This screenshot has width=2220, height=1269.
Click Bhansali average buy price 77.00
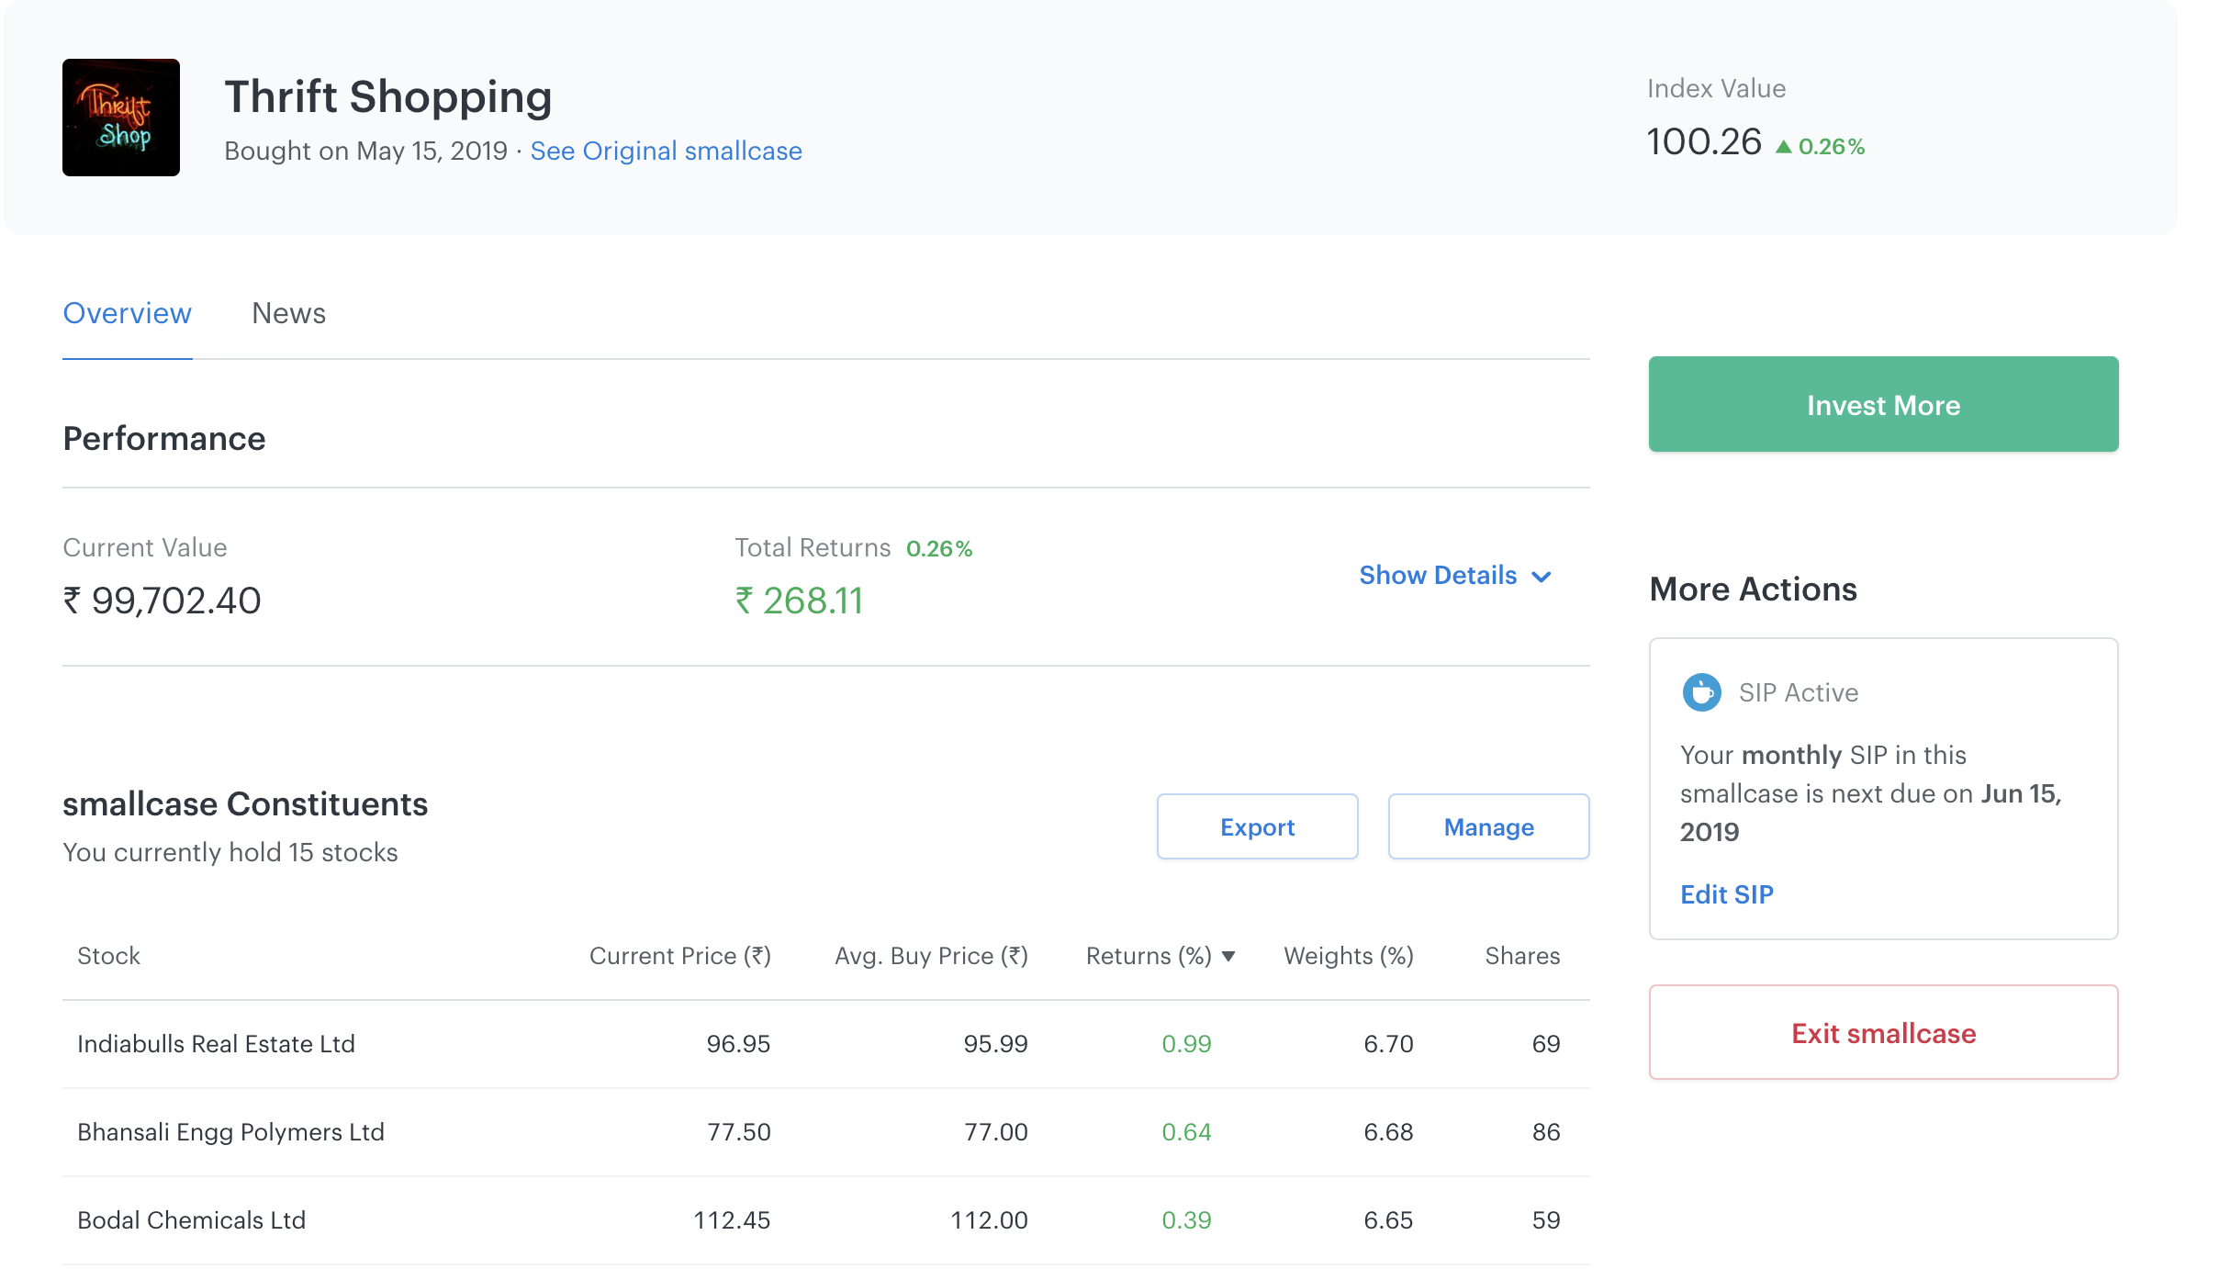(995, 1132)
